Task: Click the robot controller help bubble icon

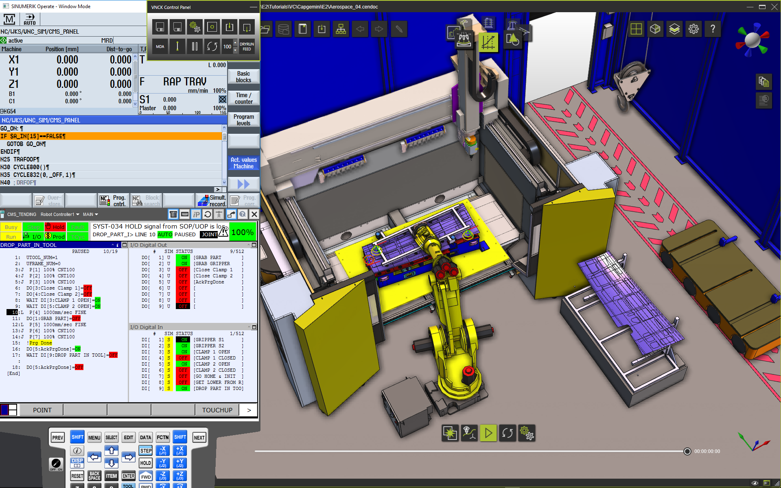Action: (x=243, y=214)
